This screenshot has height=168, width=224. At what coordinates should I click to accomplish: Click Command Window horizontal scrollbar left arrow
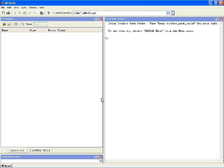click(x=106, y=161)
